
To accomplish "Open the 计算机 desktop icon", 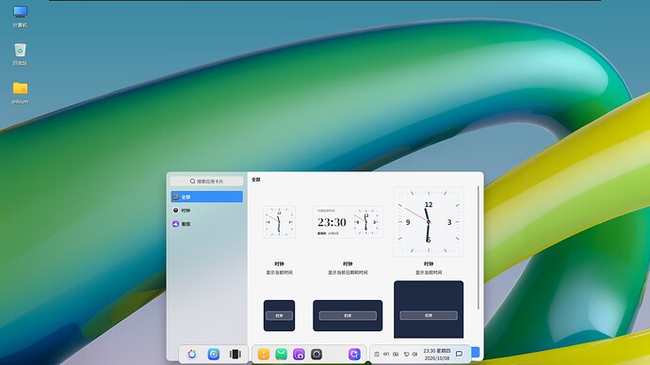I will click(20, 16).
